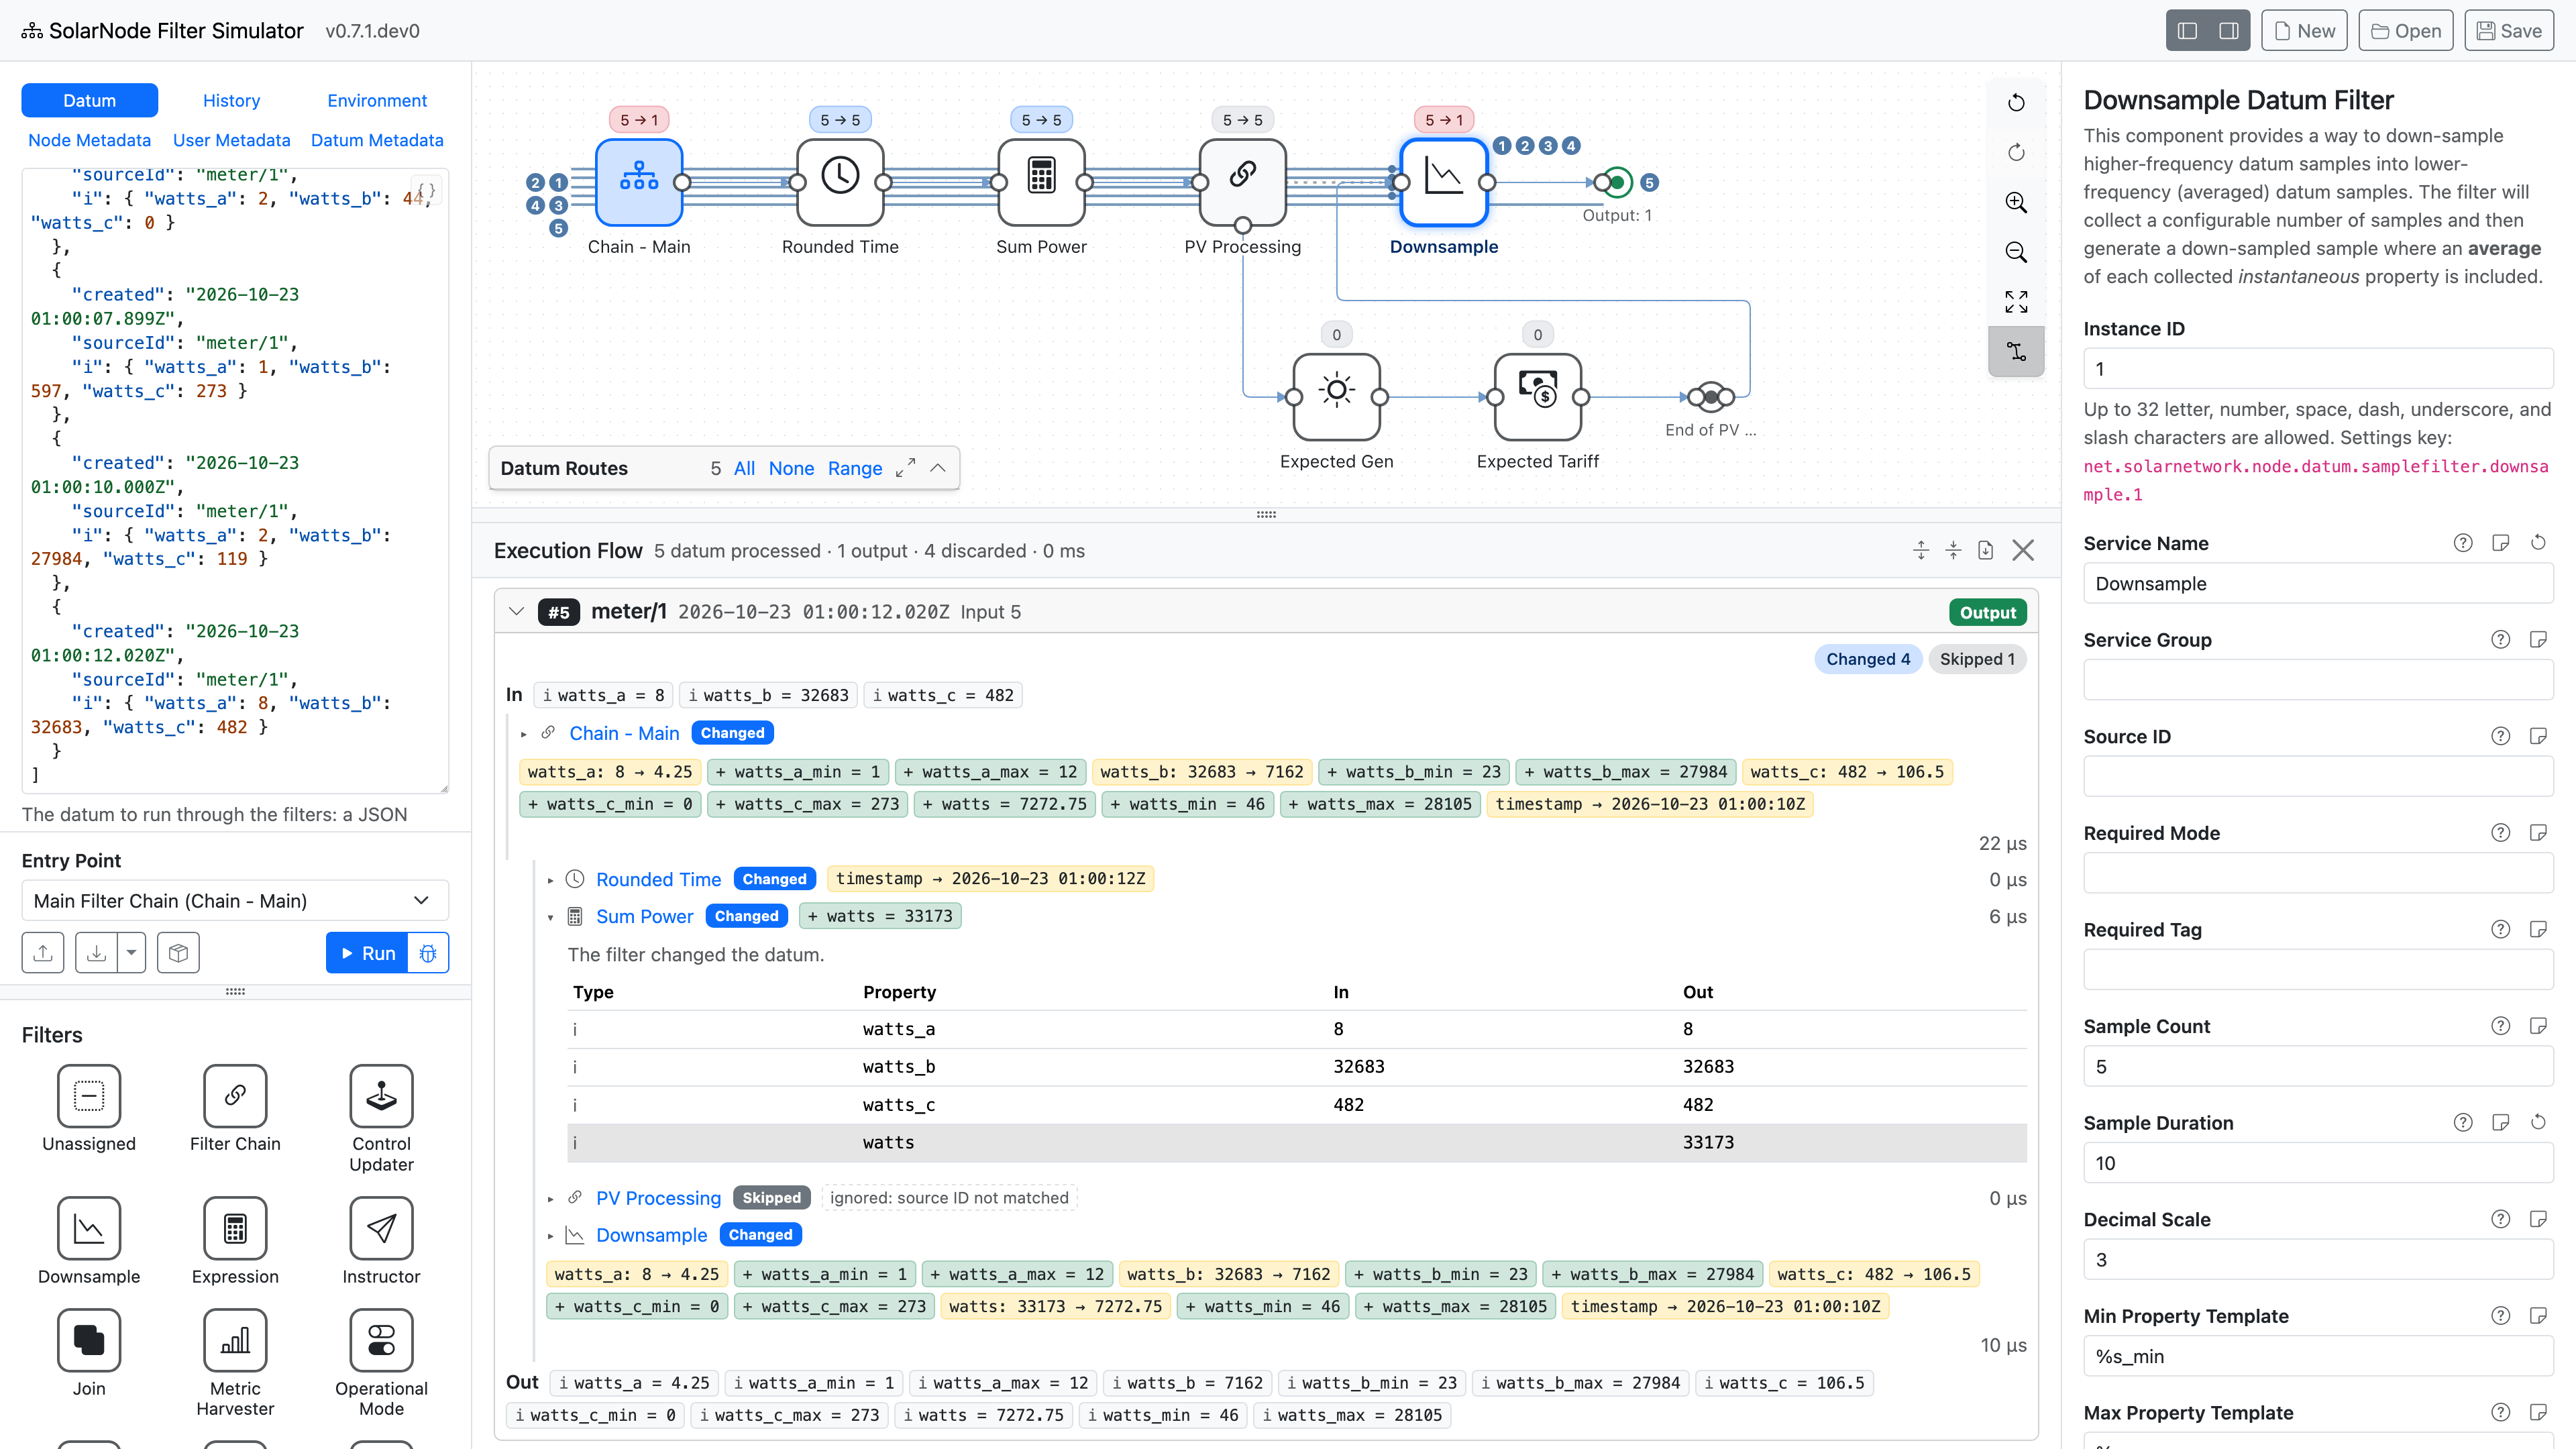Image resolution: width=2576 pixels, height=1449 pixels.
Task: Click the Sample Duration input field
Action: coord(2317,1163)
